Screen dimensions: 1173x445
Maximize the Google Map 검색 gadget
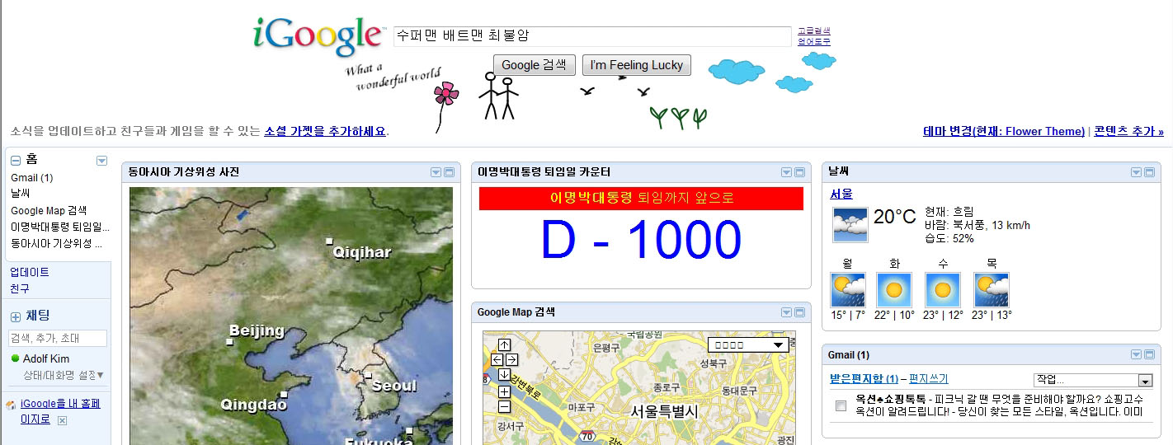(800, 312)
